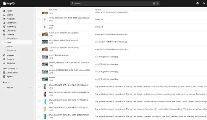The image size is (207, 120).
Task: Click the file named remote
Action: [52, 78]
